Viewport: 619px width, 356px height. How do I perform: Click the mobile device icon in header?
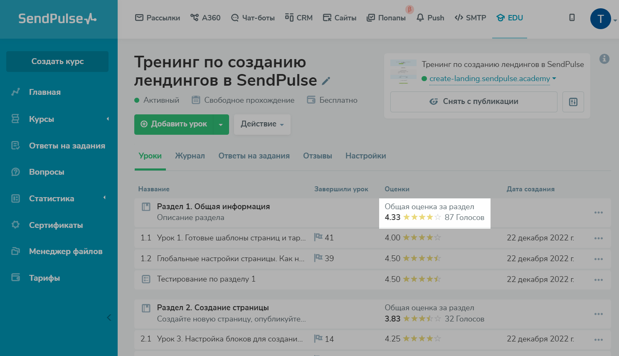(572, 17)
